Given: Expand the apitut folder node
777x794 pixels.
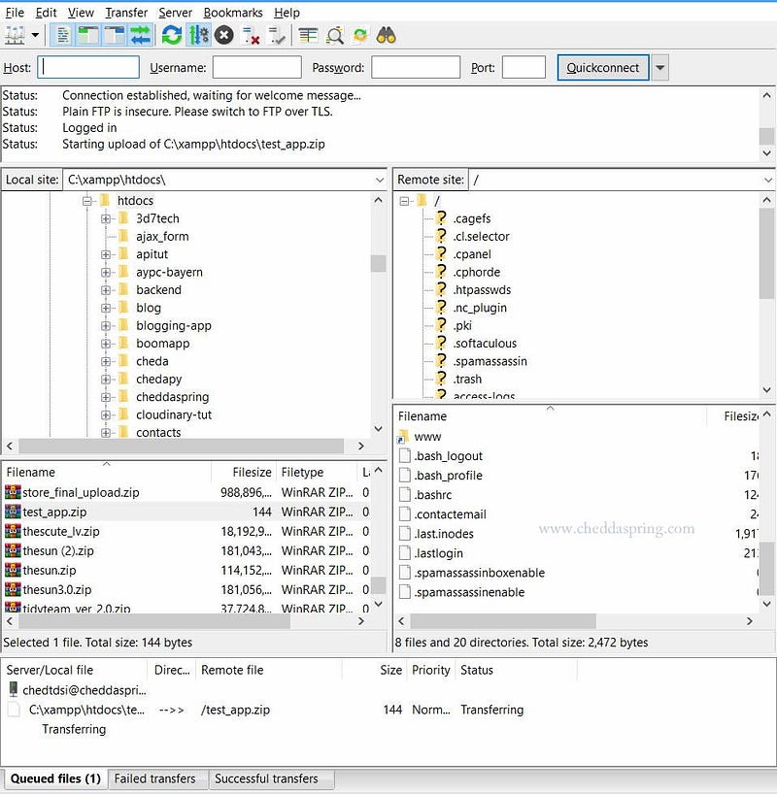Looking at the screenshot, I should click(x=106, y=254).
